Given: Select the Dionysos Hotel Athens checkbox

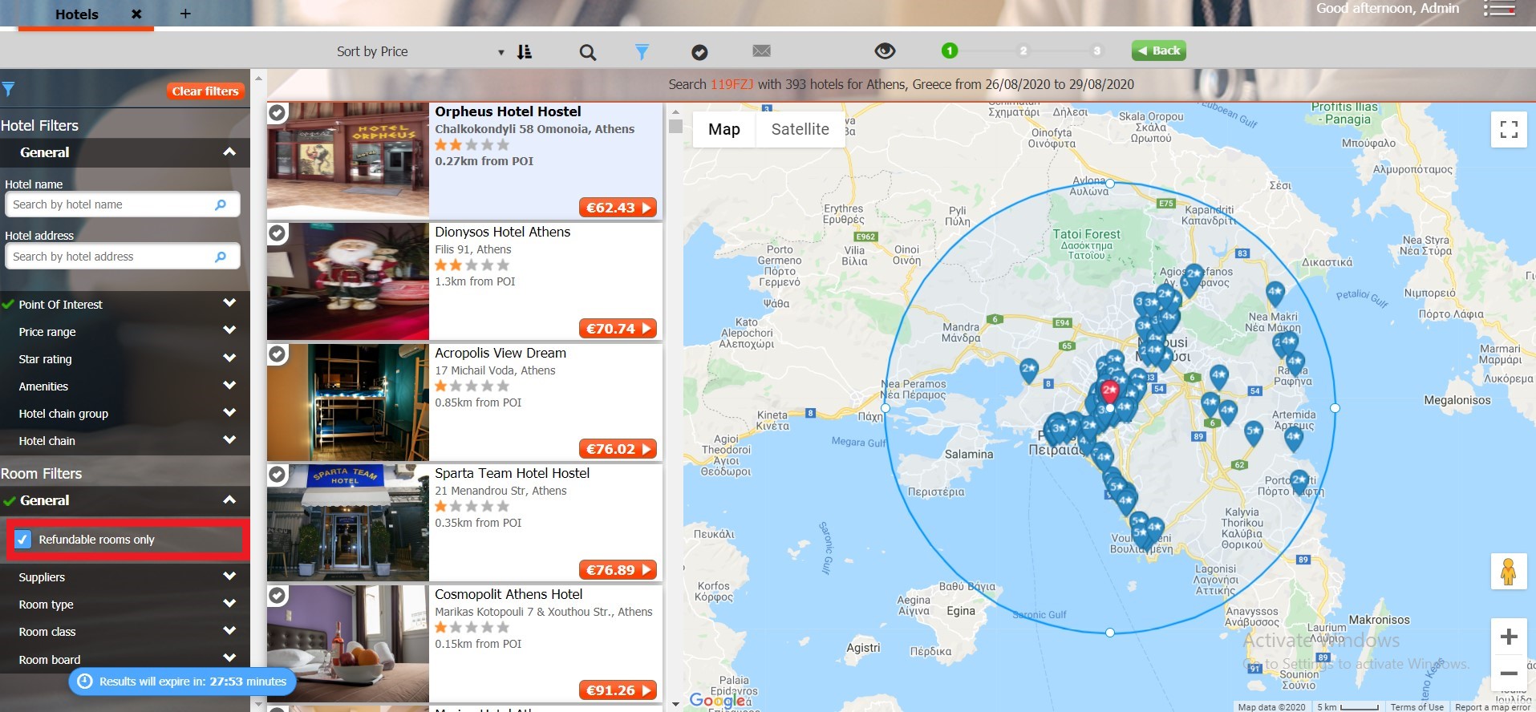Looking at the screenshot, I should click(278, 233).
